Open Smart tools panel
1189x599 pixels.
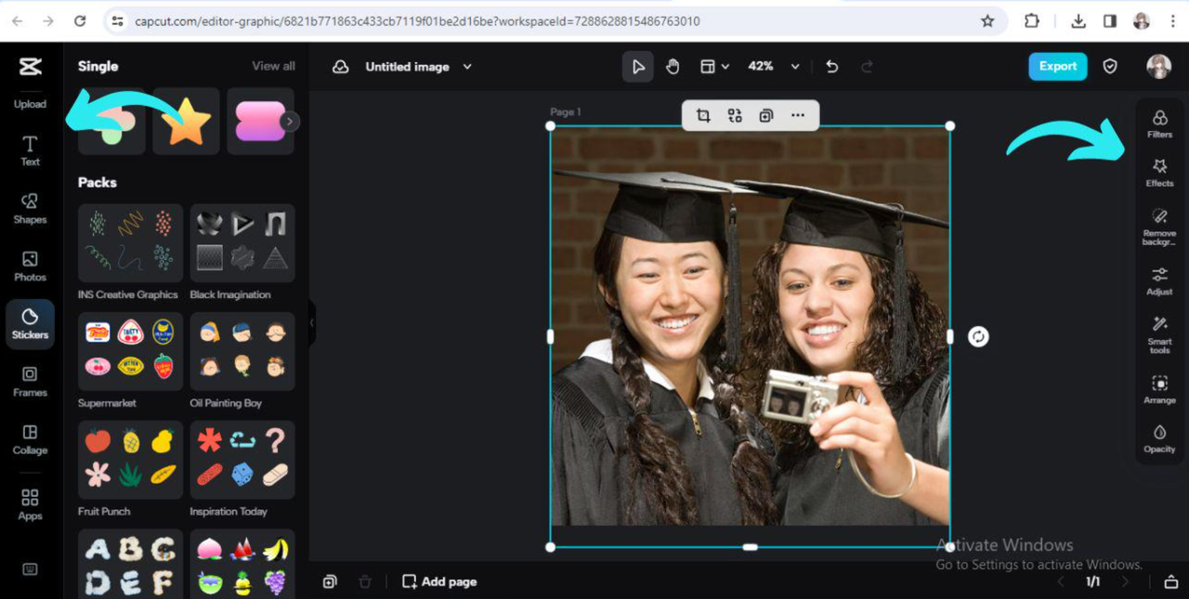(x=1159, y=335)
